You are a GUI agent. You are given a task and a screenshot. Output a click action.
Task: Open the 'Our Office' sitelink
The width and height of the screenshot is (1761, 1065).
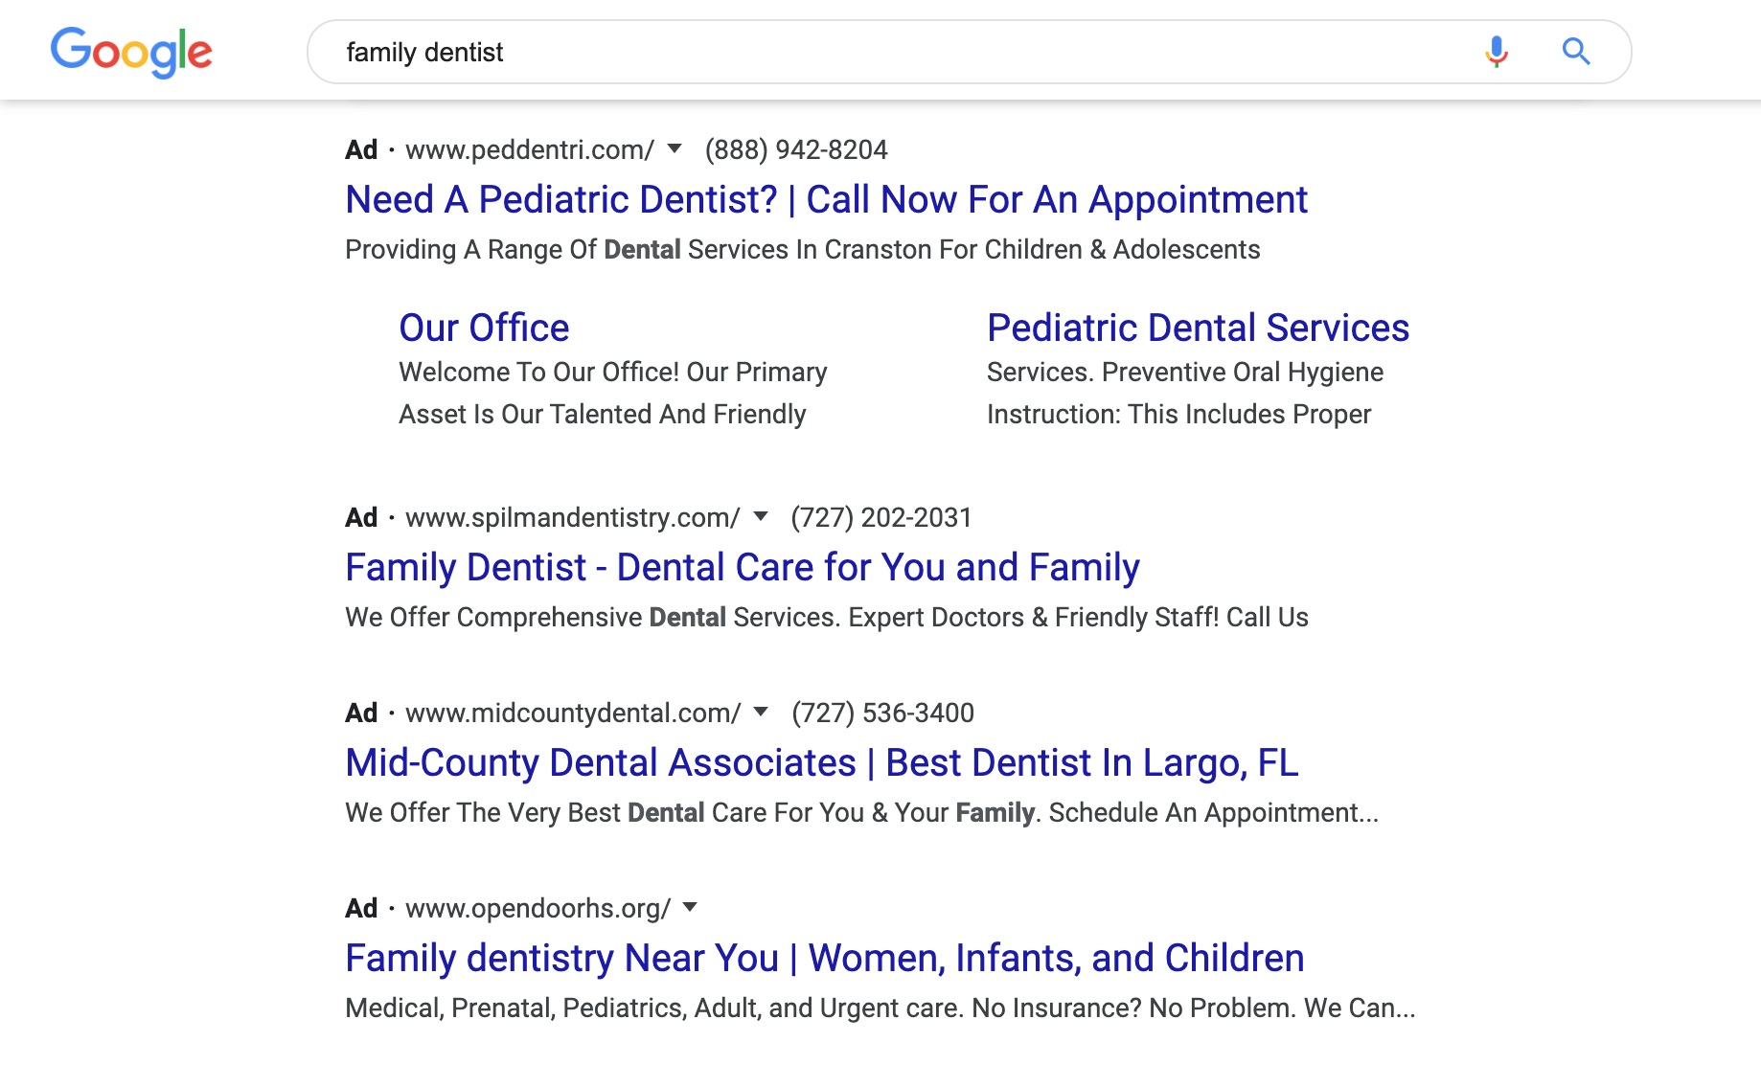point(484,328)
